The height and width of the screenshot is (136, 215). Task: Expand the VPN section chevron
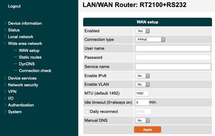pyautogui.click(x=5, y=91)
